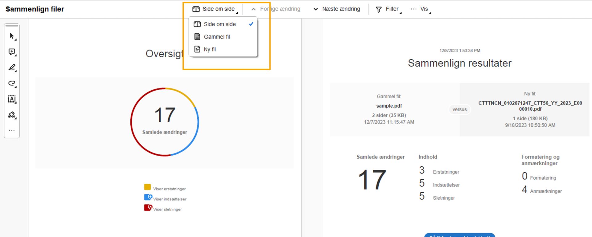Click the '2 sider (35 KB)' text

pos(389,115)
